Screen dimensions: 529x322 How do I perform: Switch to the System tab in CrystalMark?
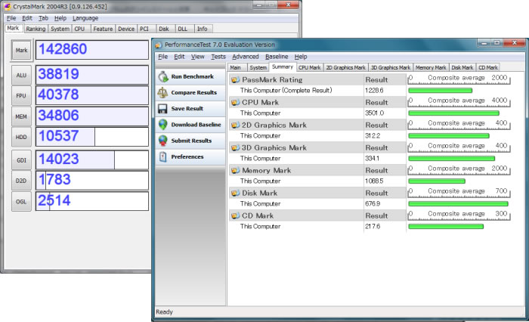(60, 29)
